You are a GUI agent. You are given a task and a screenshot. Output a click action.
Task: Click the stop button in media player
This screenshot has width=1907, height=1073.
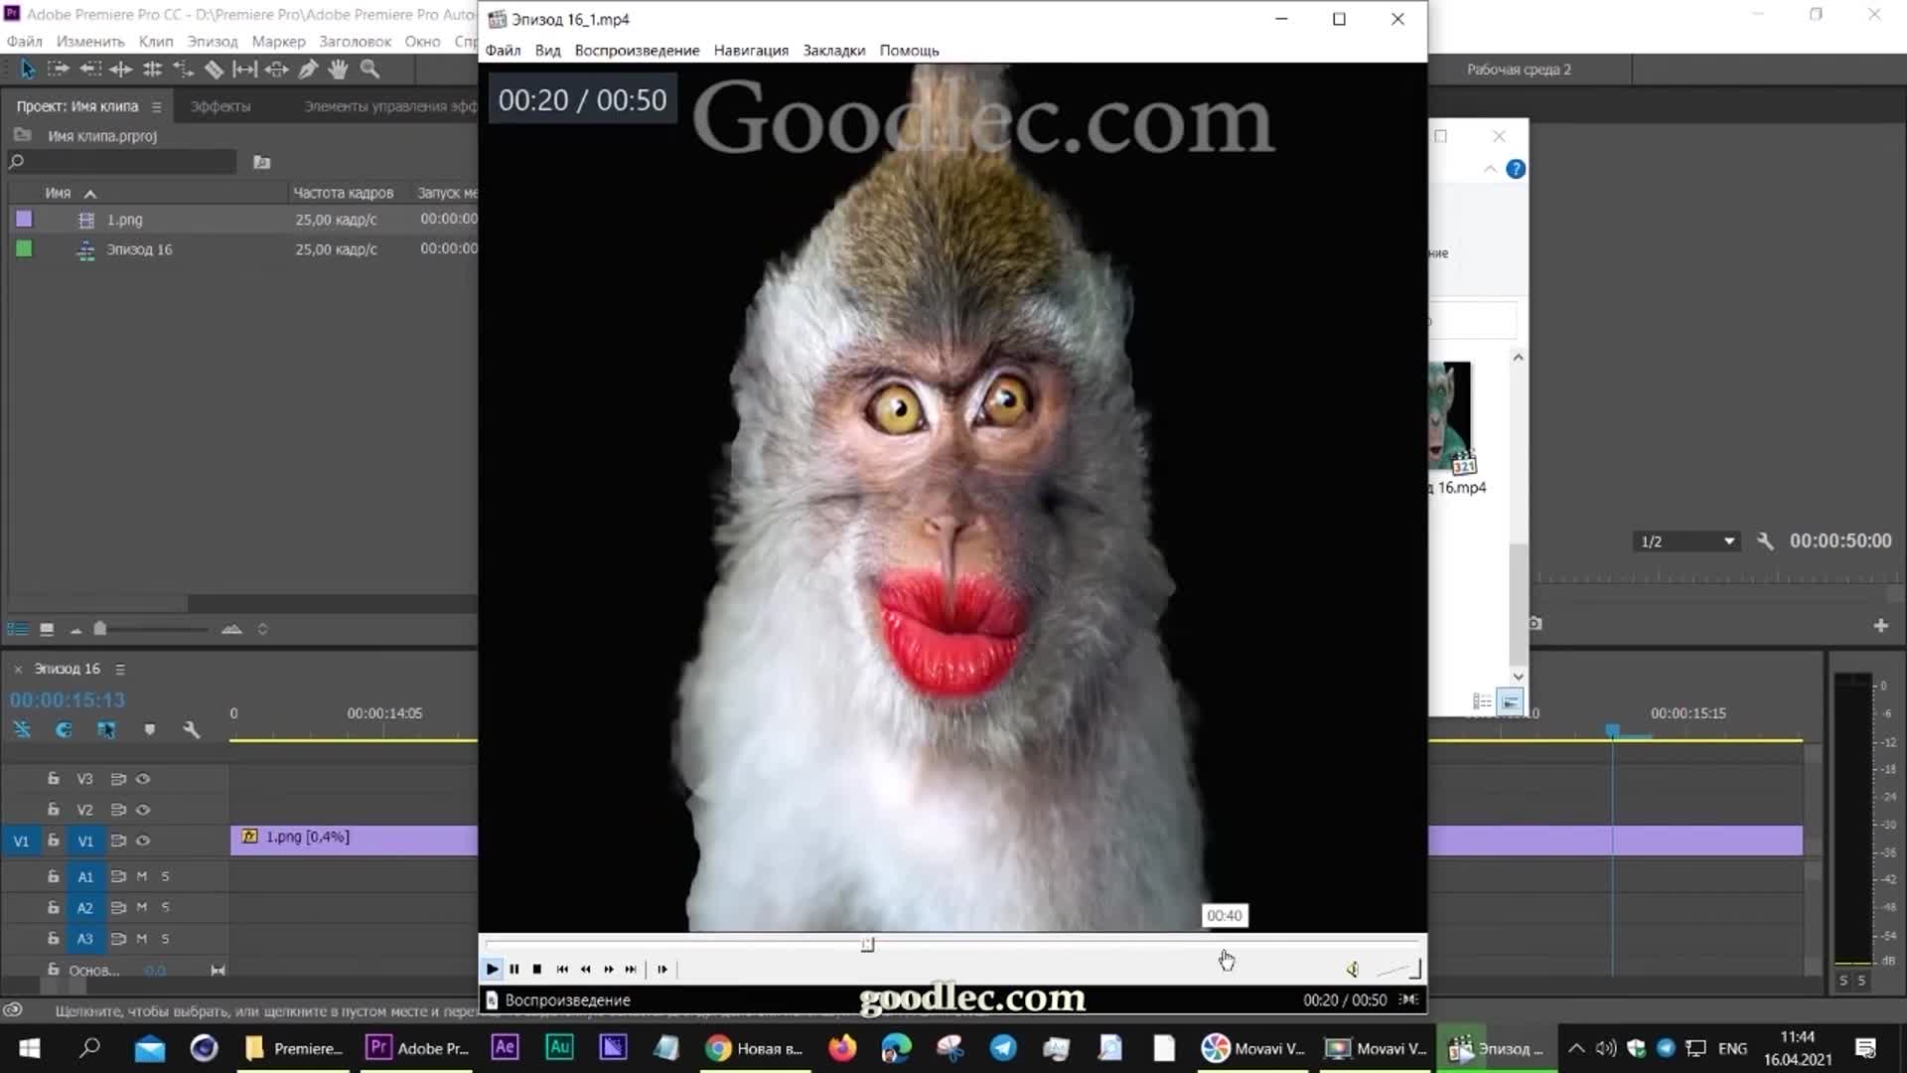coord(537,969)
